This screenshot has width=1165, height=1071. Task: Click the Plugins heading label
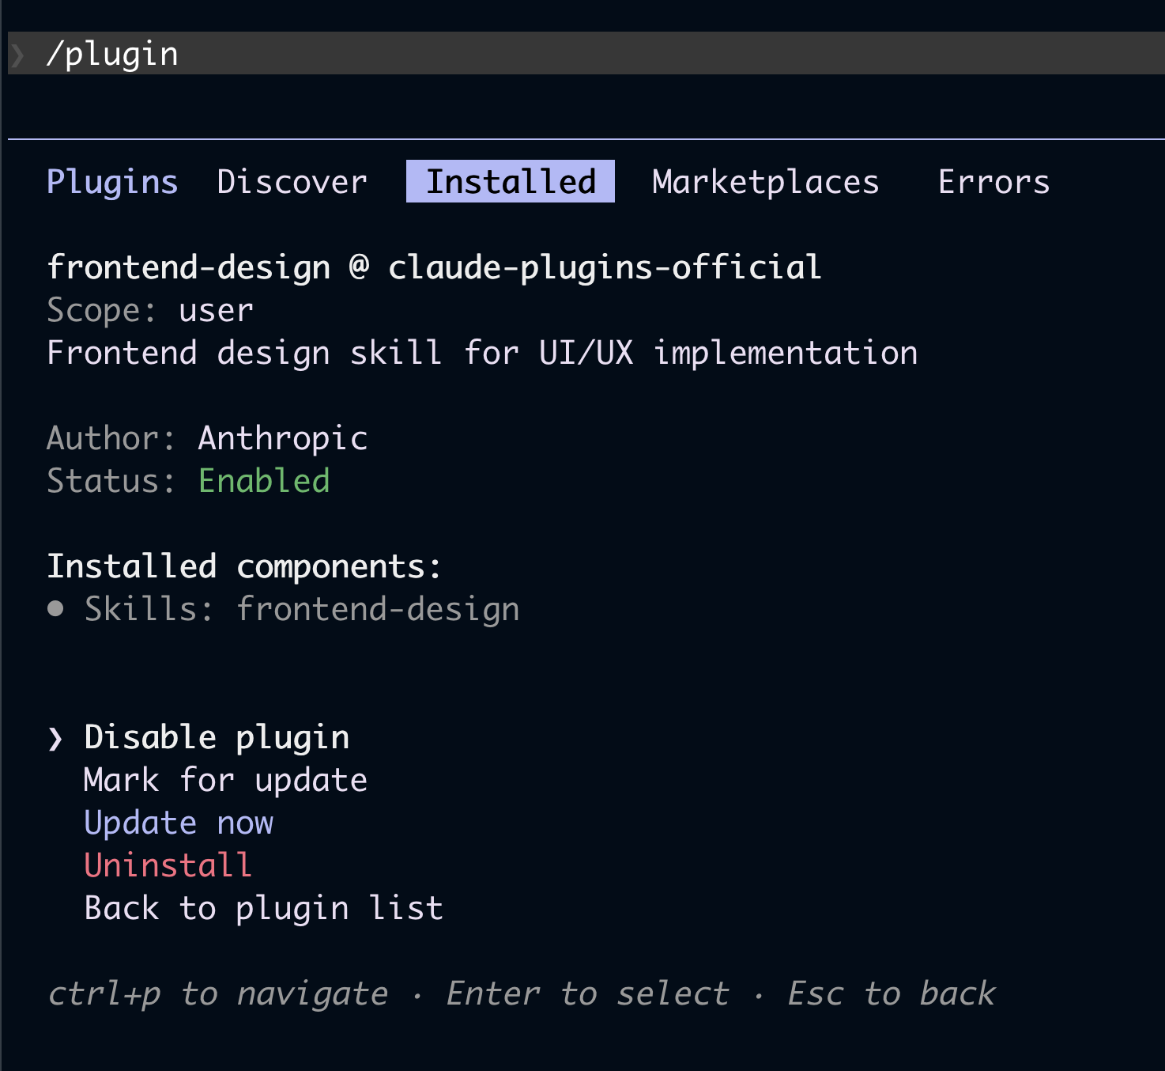[112, 182]
